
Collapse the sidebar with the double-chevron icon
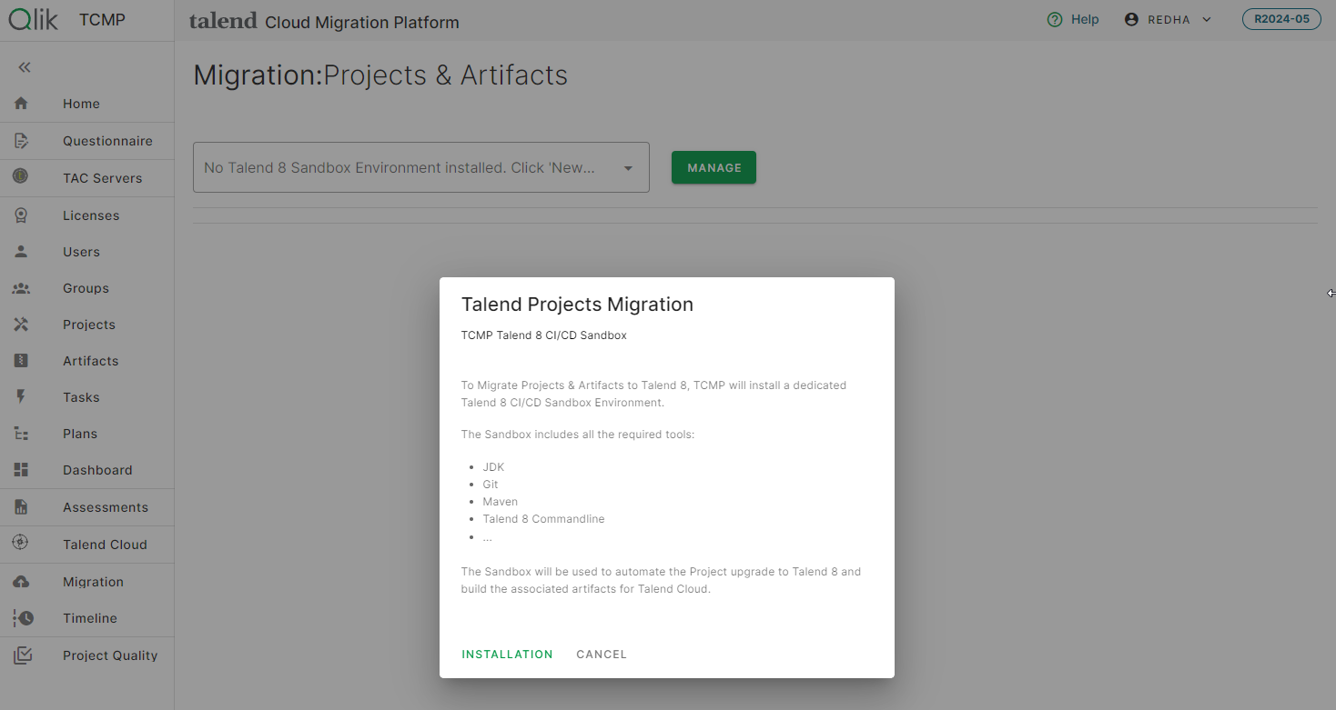pyautogui.click(x=25, y=67)
